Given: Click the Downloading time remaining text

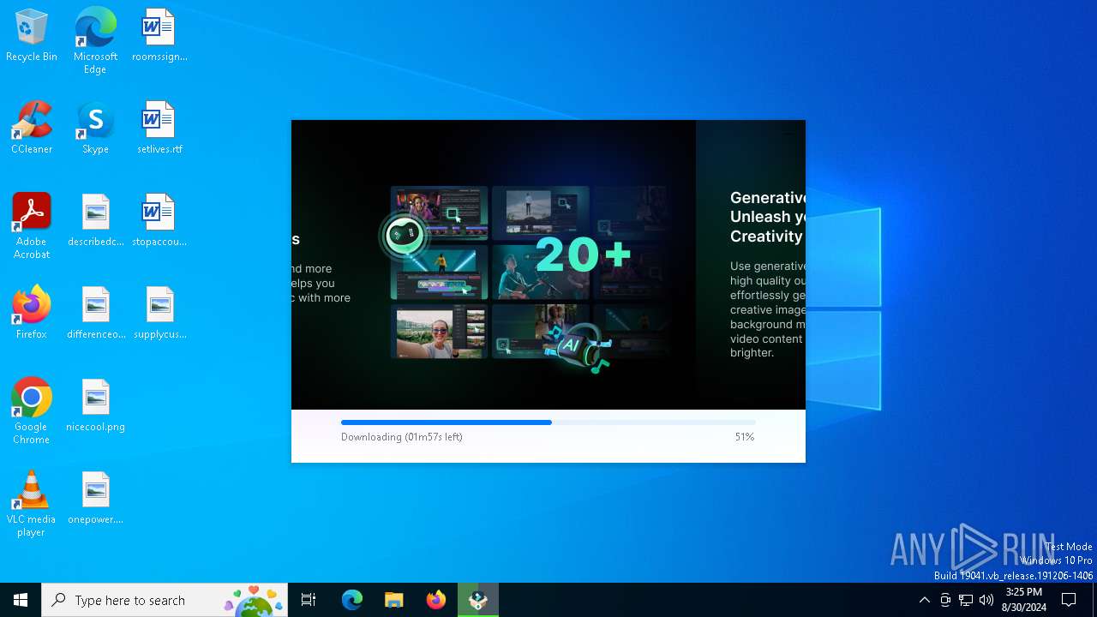Looking at the screenshot, I should pos(402,437).
